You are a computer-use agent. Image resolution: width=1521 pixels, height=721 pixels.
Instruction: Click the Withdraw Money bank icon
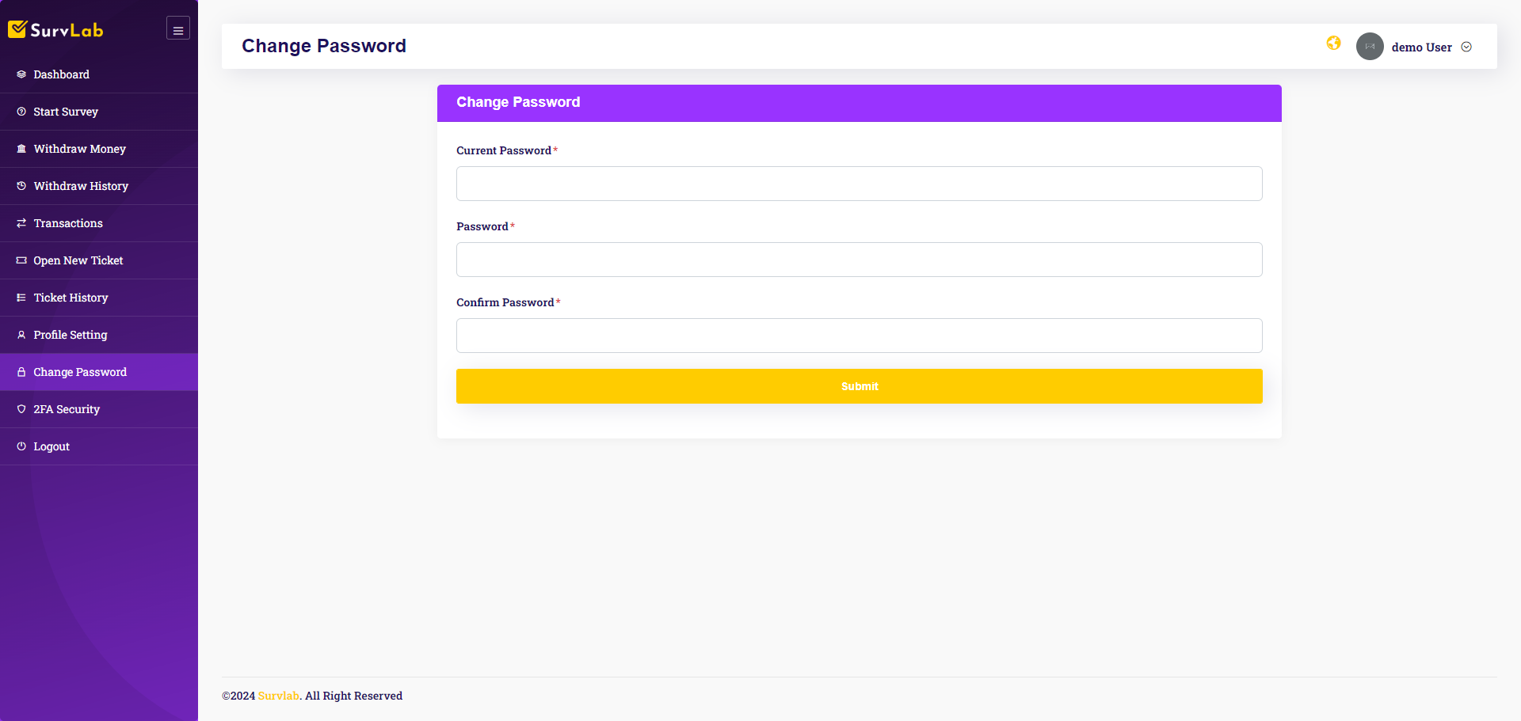[x=21, y=148]
